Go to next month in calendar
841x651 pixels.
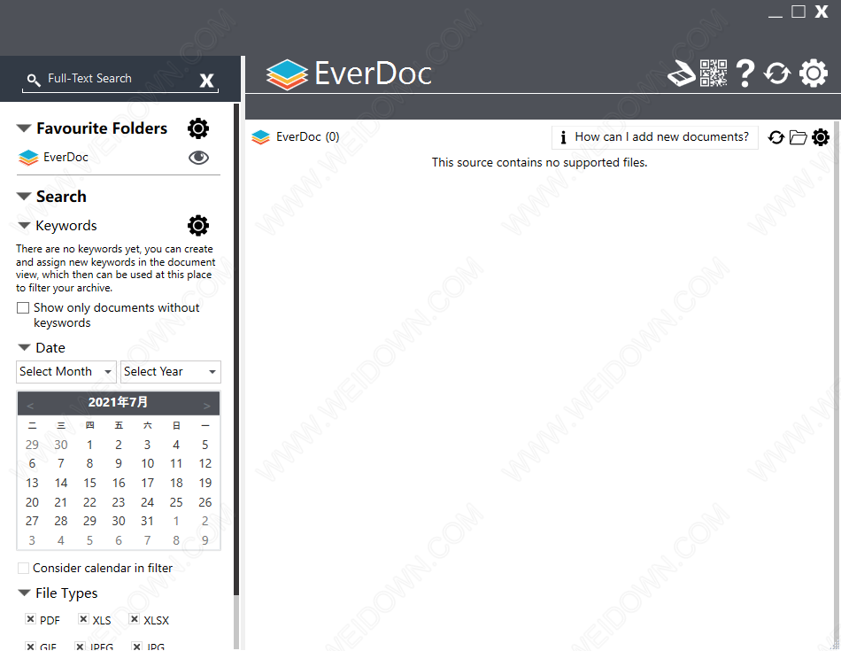206,405
